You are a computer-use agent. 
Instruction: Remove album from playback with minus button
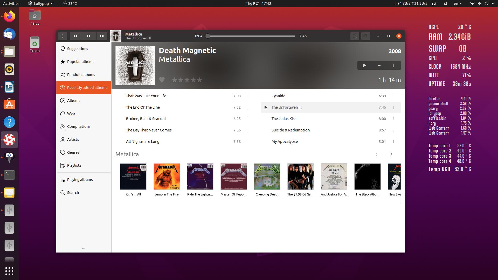coord(379,65)
